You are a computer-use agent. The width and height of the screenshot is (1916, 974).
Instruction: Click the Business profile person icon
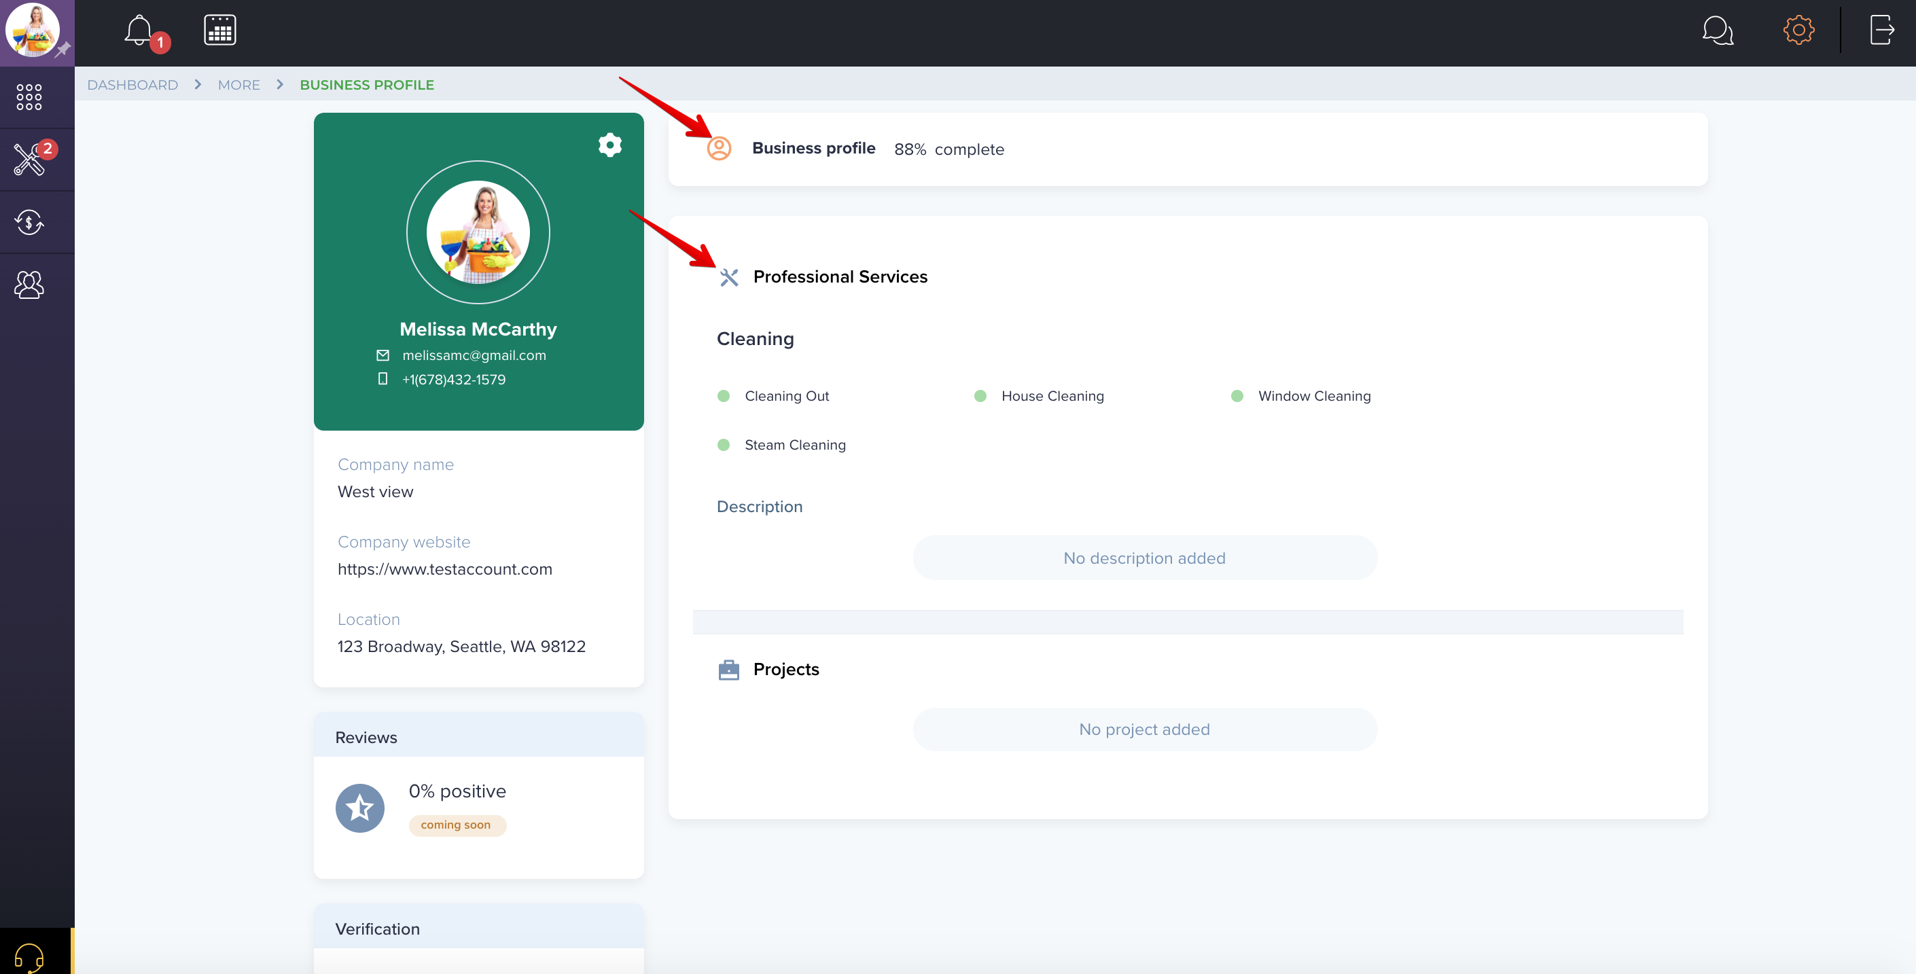click(719, 149)
